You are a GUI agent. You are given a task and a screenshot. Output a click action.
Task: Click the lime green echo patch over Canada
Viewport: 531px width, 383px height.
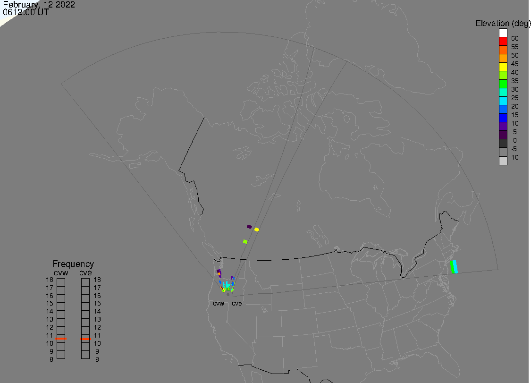coord(245,242)
